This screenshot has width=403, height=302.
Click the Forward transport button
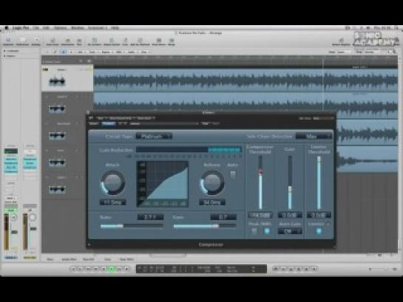click(96, 269)
